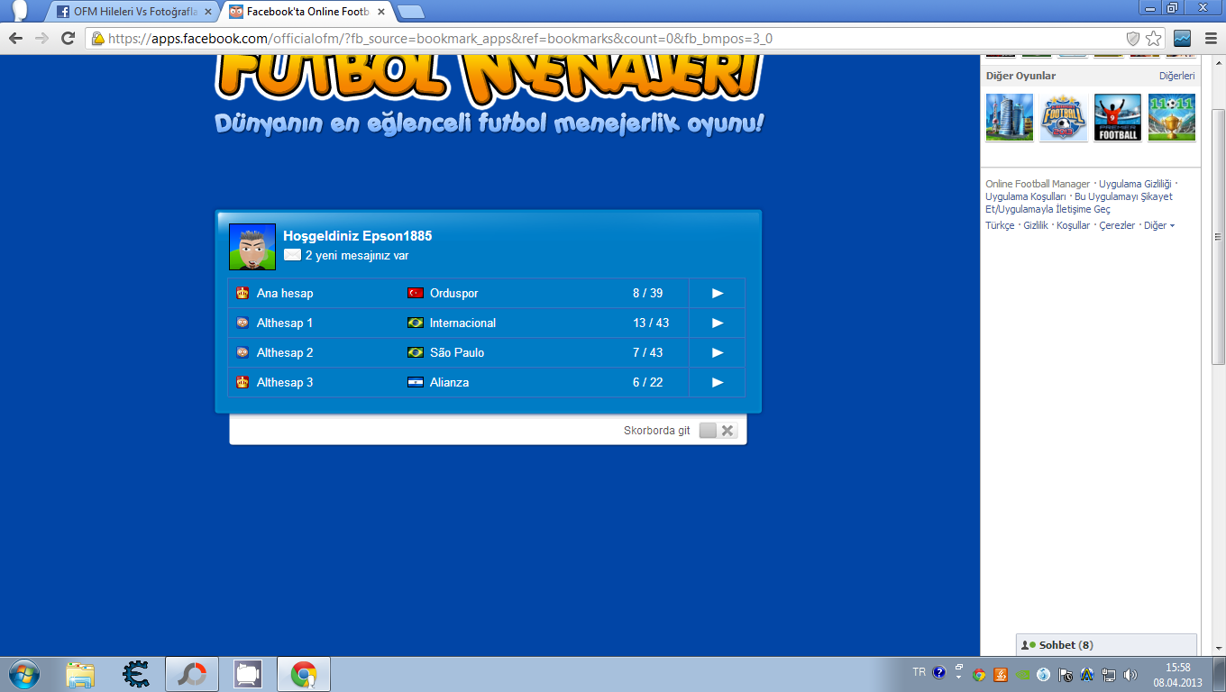This screenshot has height=692, width=1226.
Task: Click the Skorborda git label
Action: point(657,431)
